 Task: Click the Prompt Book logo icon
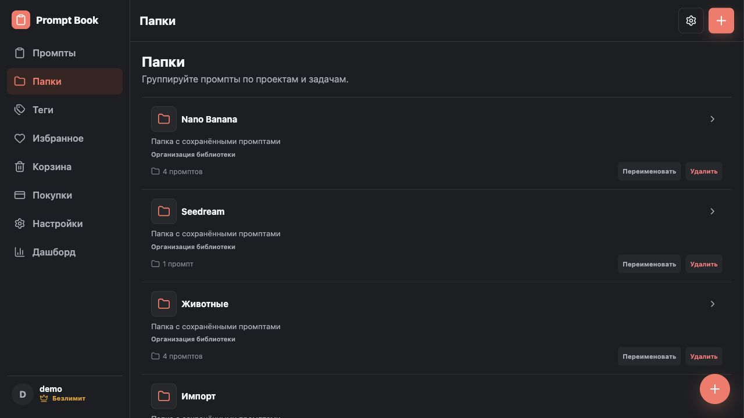click(21, 20)
